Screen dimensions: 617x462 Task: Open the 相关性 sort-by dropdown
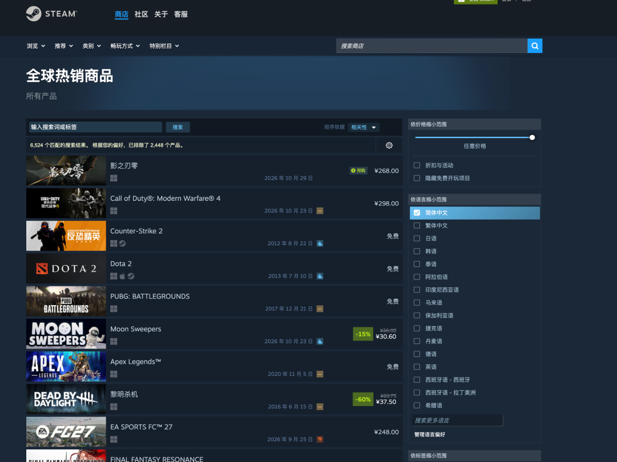click(x=363, y=127)
